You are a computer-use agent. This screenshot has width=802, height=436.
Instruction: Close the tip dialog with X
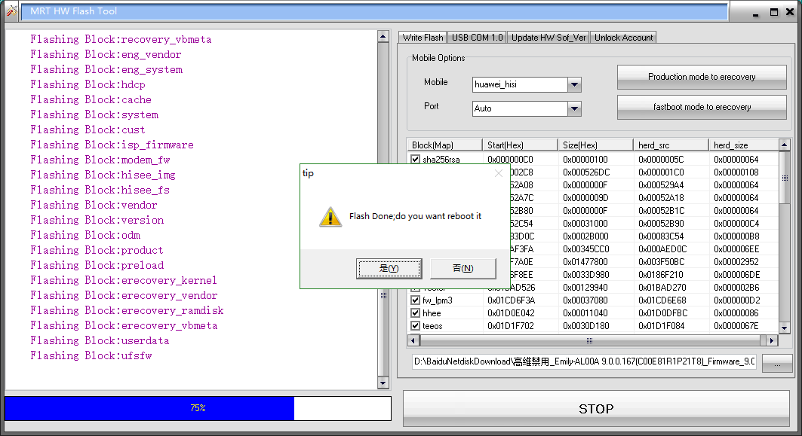tap(499, 174)
